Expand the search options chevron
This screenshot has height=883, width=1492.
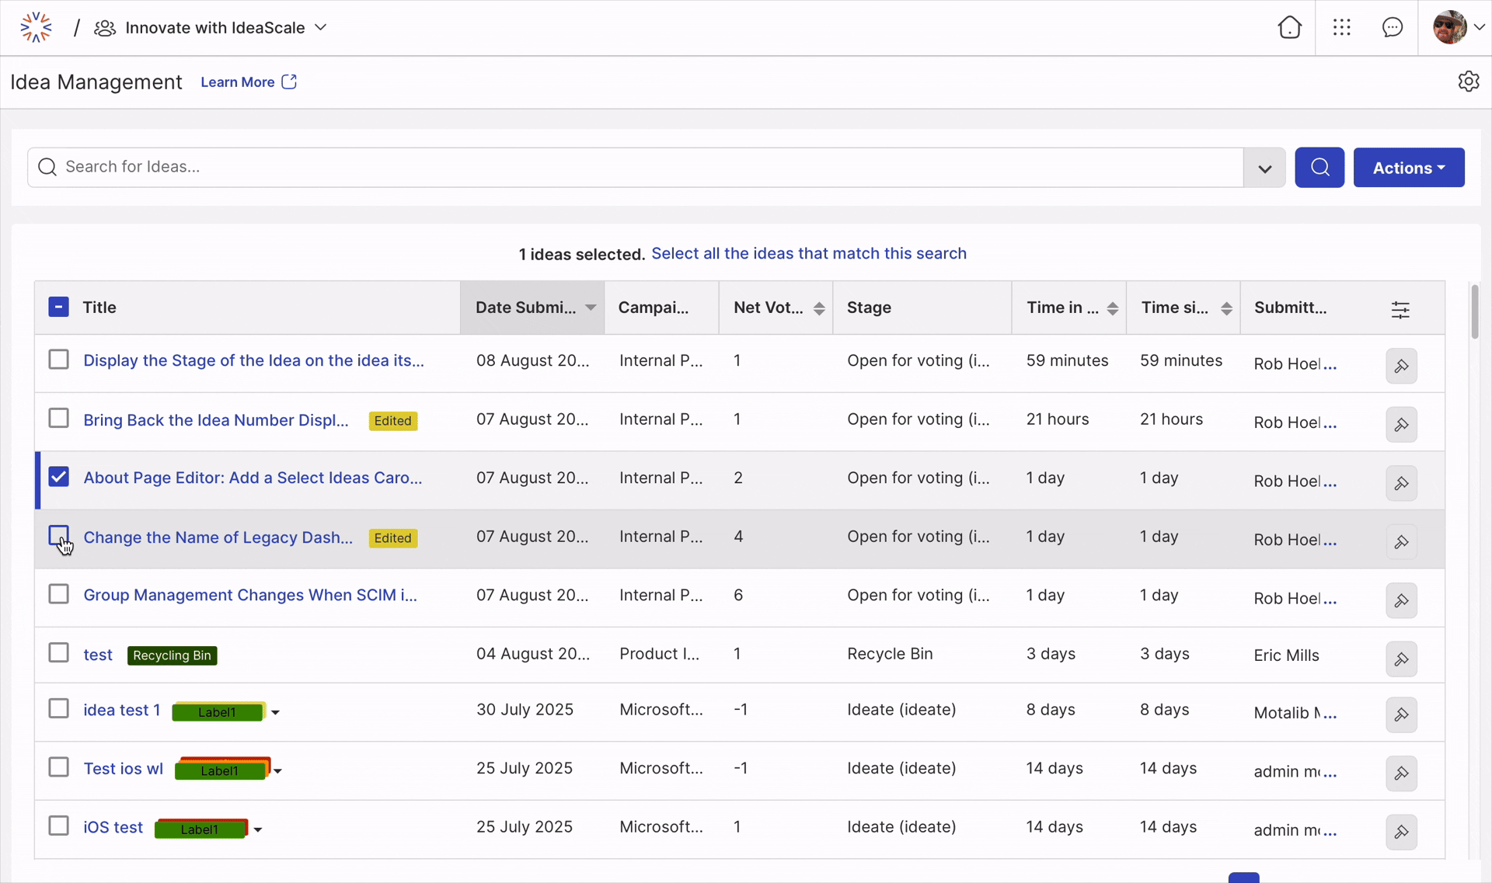click(x=1264, y=168)
